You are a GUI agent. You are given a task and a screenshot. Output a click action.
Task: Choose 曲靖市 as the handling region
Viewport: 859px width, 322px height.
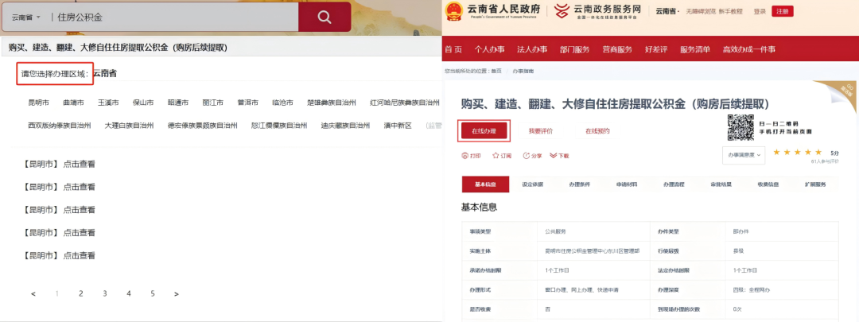[x=73, y=103]
